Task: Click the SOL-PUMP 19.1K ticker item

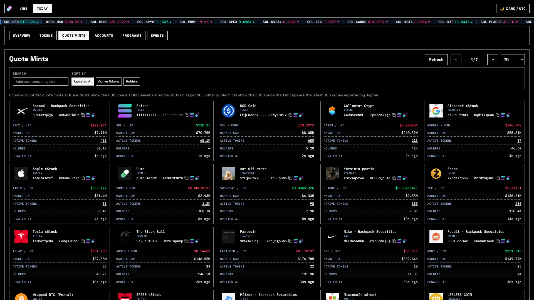Action: click(196, 22)
